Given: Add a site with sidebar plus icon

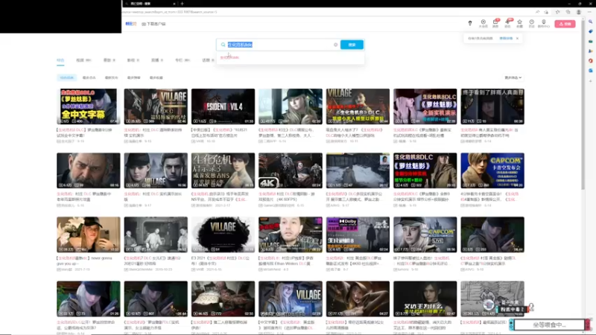Looking at the screenshot, I should coord(590,81).
